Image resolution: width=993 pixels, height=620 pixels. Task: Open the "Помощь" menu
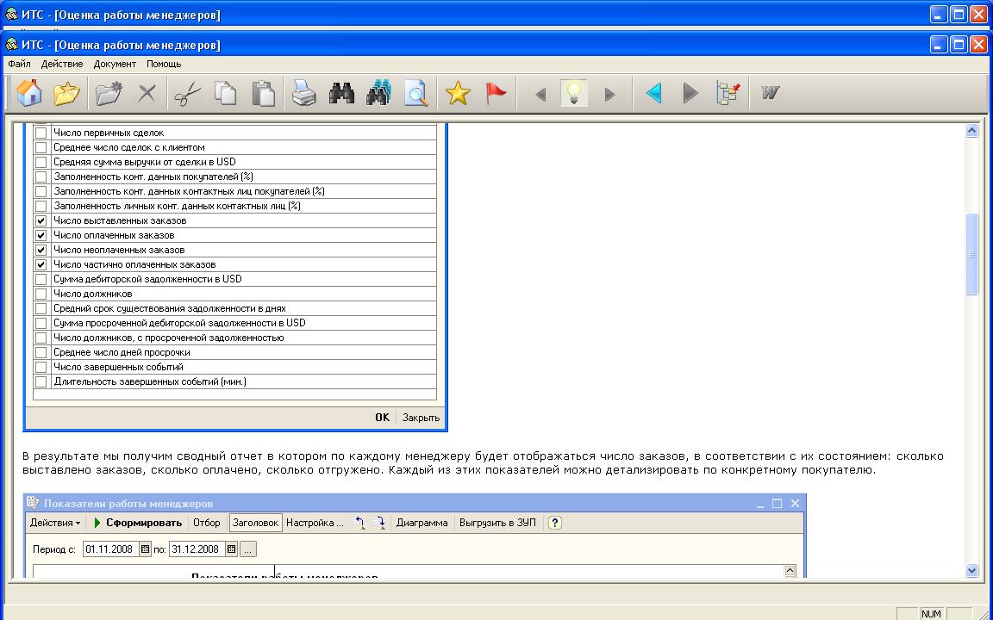click(x=163, y=64)
